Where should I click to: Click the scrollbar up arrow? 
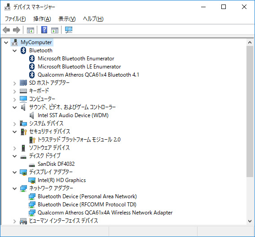pyautogui.click(x=250, y=43)
